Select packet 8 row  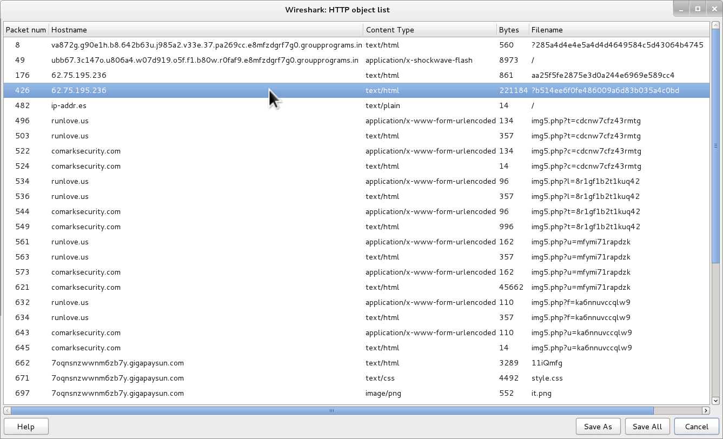coord(356,45)
